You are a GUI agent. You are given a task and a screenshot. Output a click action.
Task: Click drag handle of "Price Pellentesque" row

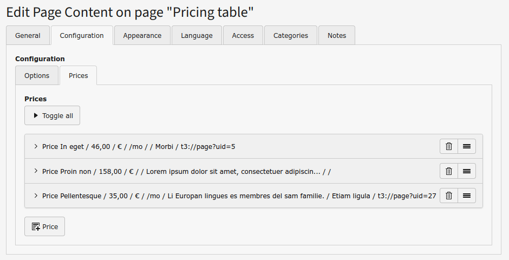(467, 196)
